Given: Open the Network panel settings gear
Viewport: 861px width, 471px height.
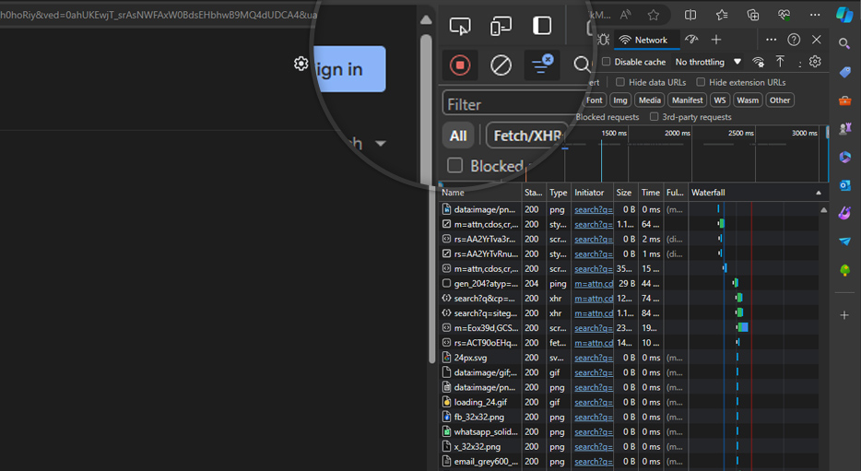Looking at the screenshot, I should pyautogui.click(x=815, y=62).
